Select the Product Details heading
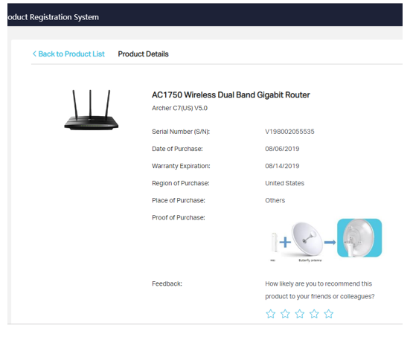 (x=144, y=54)
